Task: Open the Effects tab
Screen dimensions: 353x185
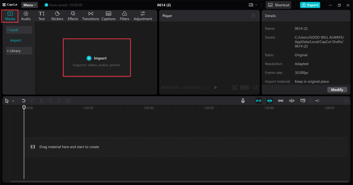Action: click(x=73, y=16)
